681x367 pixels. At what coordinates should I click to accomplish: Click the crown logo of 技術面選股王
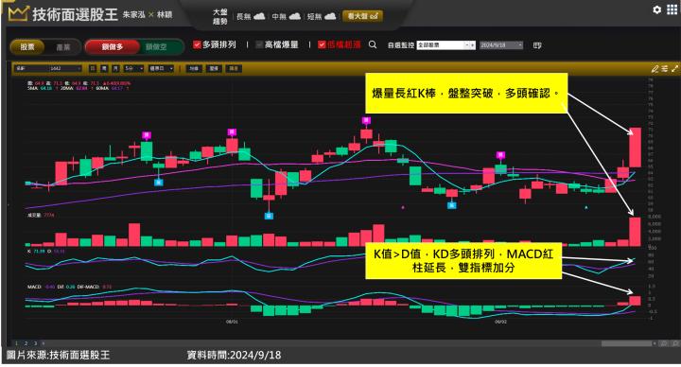coord(18,14)
